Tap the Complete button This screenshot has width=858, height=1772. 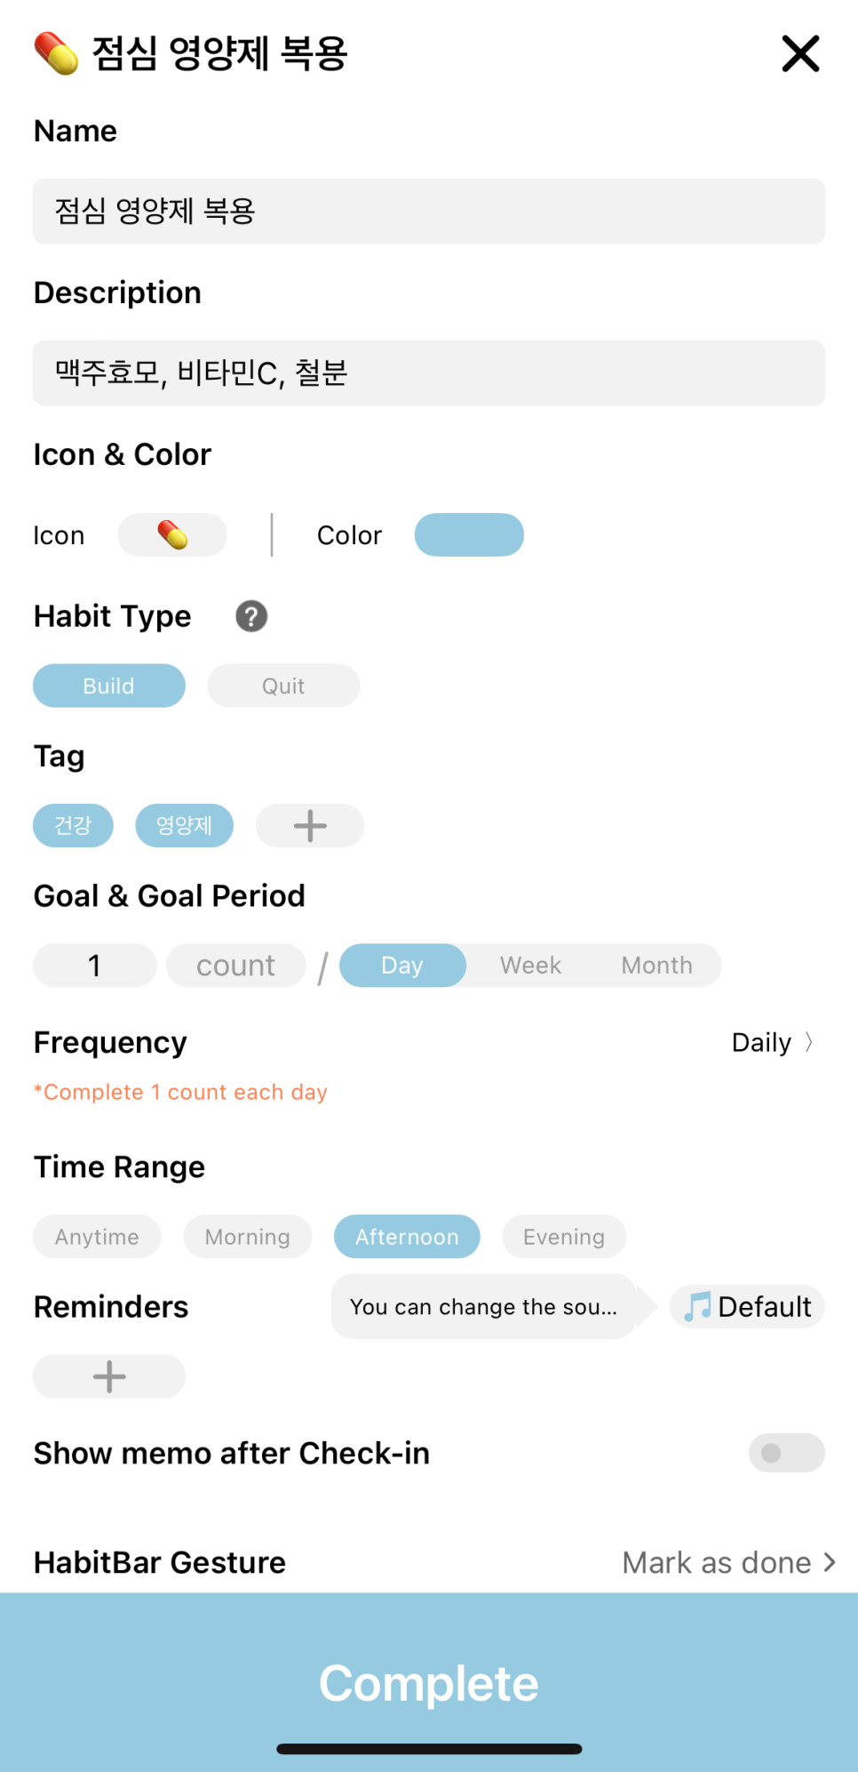tap(429, 1682)
